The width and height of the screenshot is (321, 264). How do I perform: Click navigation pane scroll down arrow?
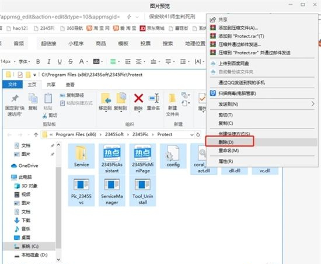58,259
